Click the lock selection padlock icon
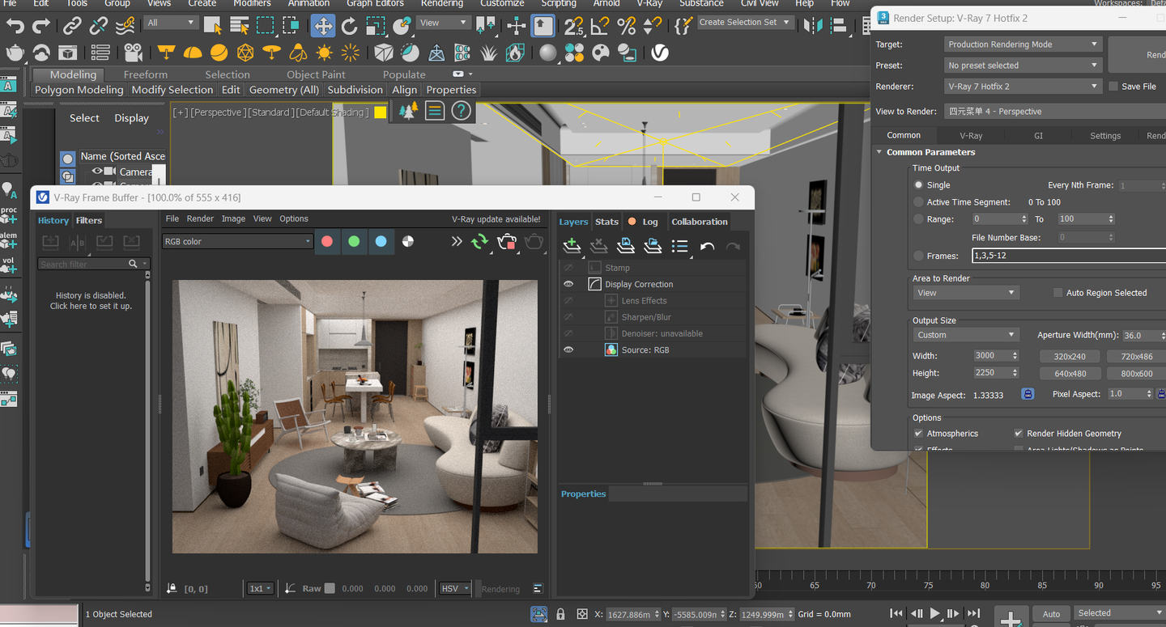Viewport: 1166px width, 627px height. (x=560, y=614)
